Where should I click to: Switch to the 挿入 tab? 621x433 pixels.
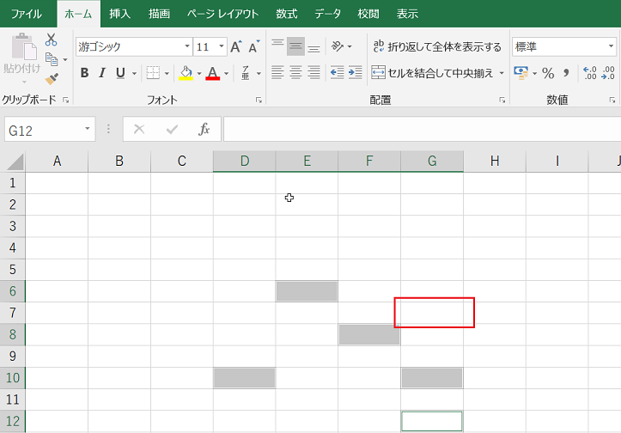[x=119, y=14]
